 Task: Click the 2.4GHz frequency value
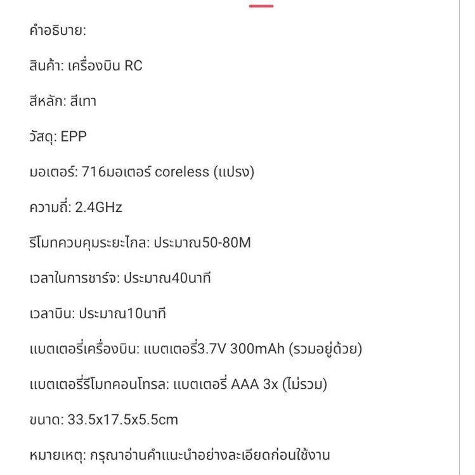tap(98, 207)
